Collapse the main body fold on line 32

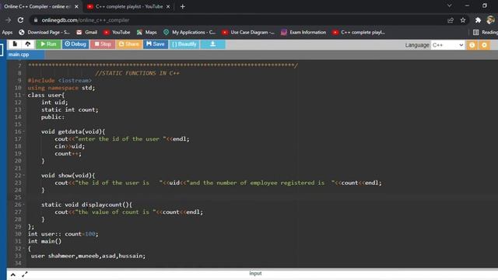23,249
